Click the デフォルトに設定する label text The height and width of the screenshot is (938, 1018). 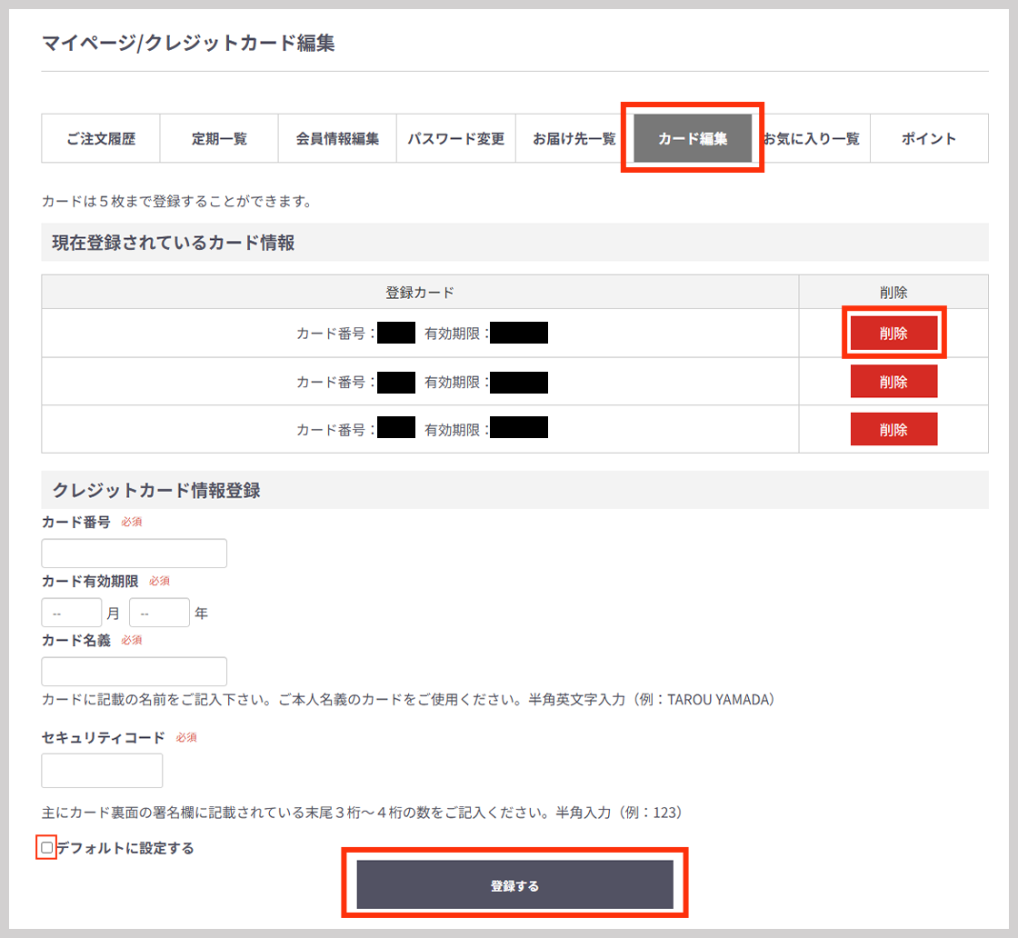[125, 848]
